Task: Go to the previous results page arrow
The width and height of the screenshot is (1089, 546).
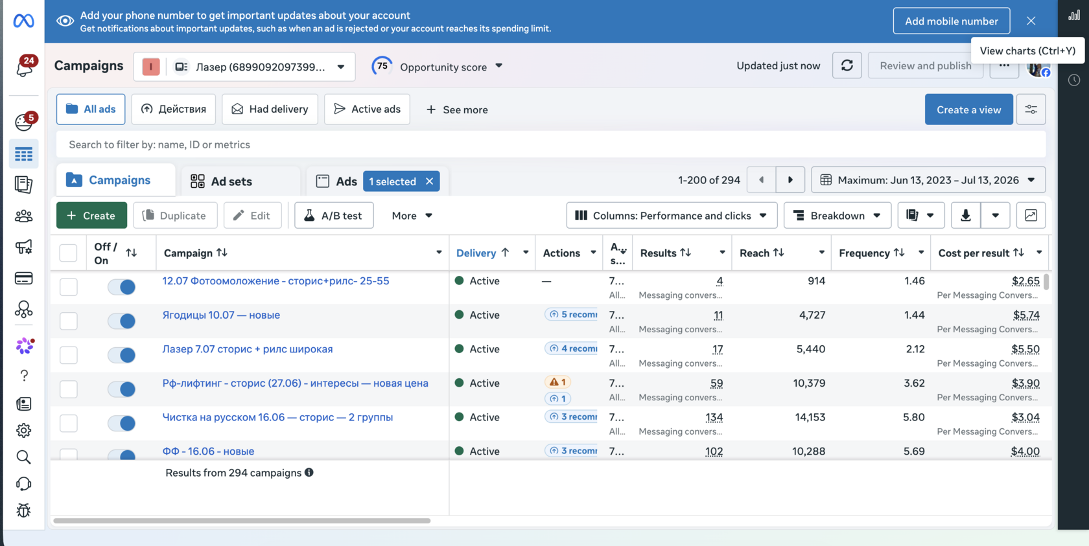Action: coord(762,180)
